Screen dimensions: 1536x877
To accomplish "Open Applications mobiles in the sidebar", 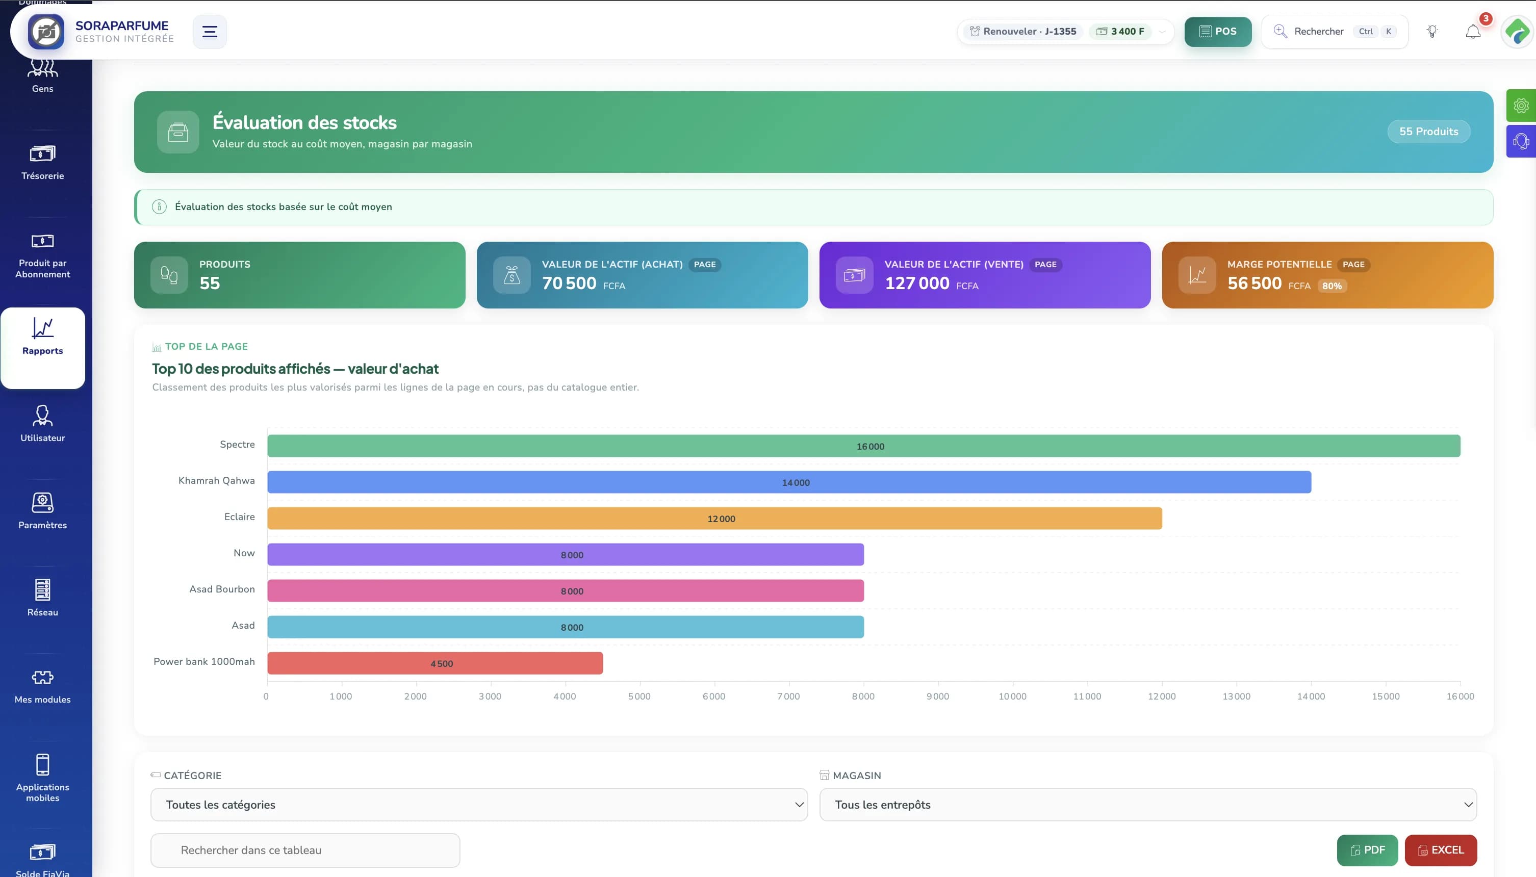I will coord(43,778).
